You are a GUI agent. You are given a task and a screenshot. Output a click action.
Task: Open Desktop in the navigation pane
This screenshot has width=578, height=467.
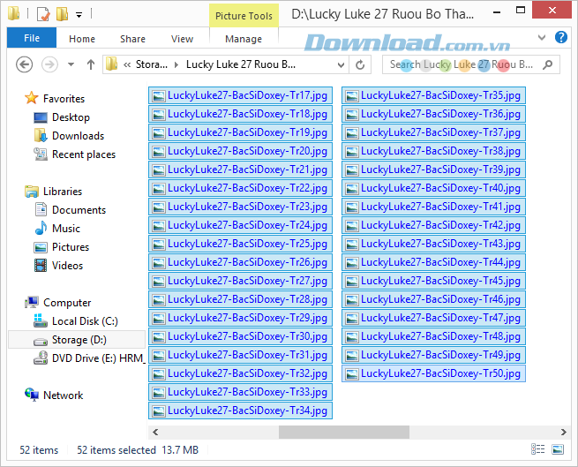pos(62,117)
